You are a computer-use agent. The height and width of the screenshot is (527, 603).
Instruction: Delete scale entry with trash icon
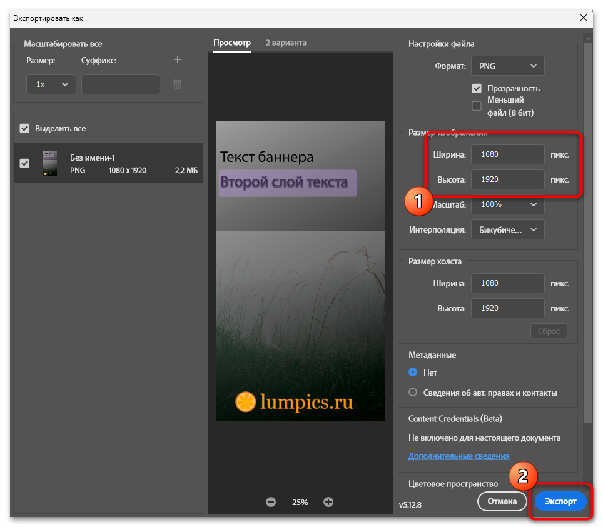(x=177, y=84)
